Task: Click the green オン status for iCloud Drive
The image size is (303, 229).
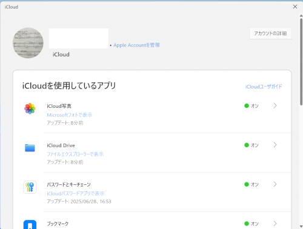Action: (251, 145)
